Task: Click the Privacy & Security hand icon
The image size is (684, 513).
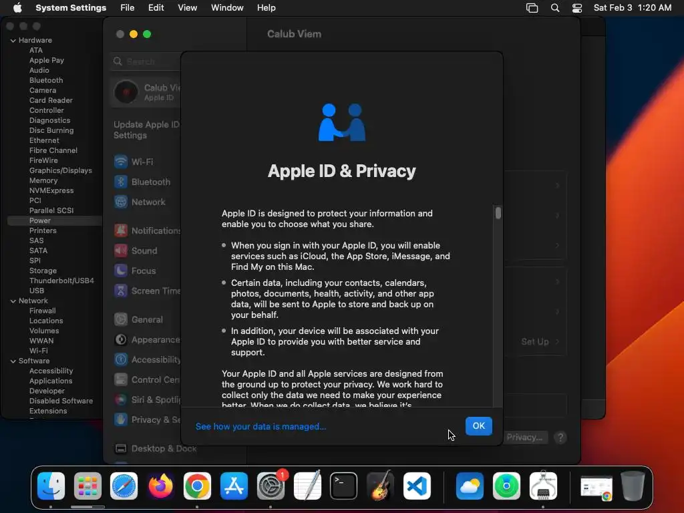Action: tap(121, 419)
